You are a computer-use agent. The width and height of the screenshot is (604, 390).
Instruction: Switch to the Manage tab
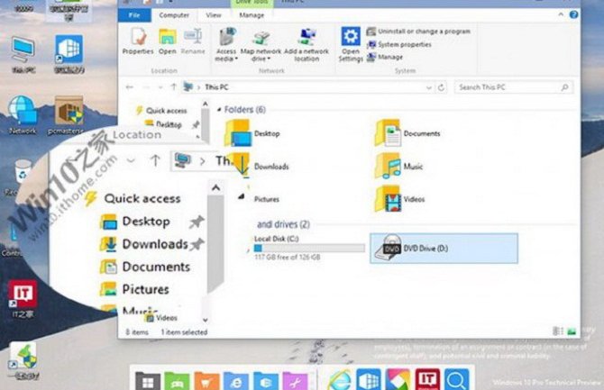point(252,15)
